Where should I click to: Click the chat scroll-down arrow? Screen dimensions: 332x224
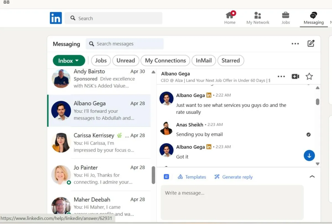318,164
